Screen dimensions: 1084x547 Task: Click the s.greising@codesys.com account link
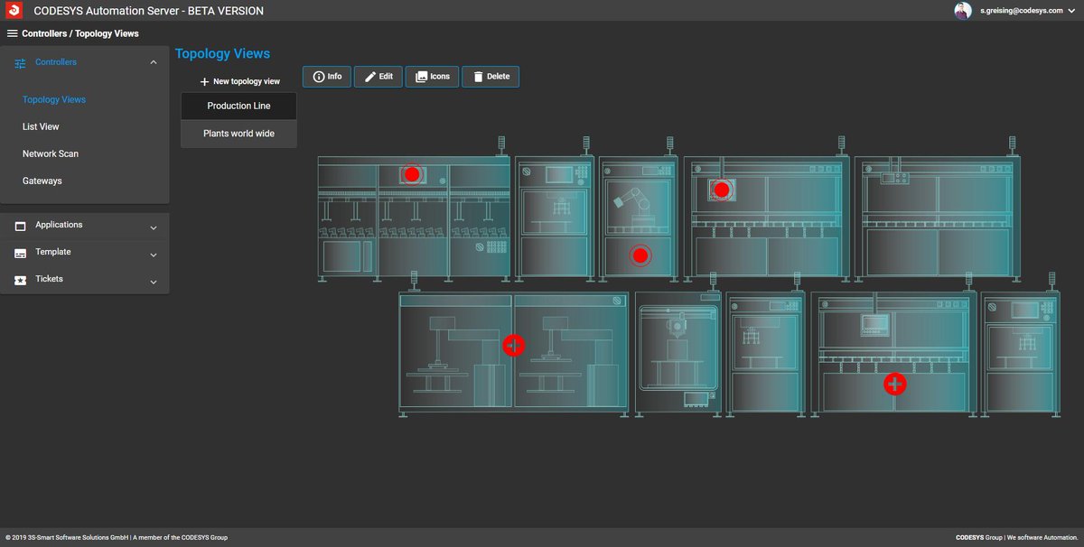click(1020, 11)
